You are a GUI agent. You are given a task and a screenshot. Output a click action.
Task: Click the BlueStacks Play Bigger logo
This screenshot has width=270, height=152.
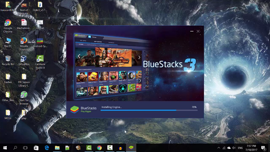point(83,109)
